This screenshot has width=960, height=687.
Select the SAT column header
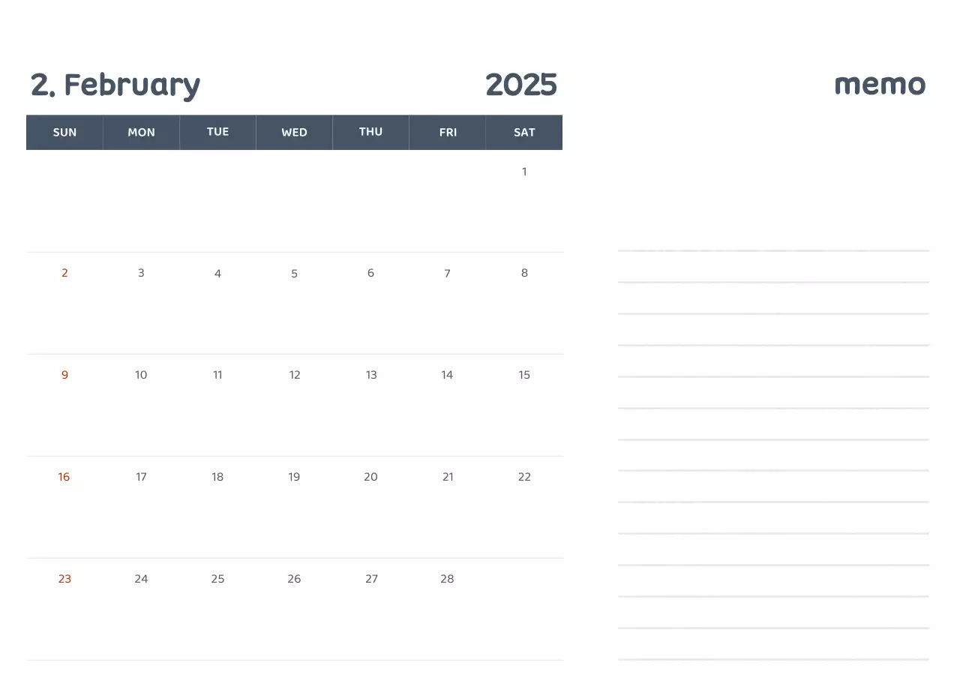[524, 133]
